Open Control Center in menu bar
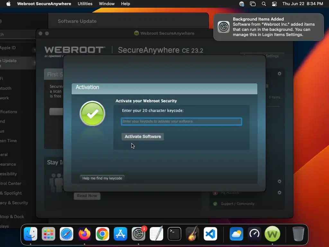The image size is (329, 247). 274,4
